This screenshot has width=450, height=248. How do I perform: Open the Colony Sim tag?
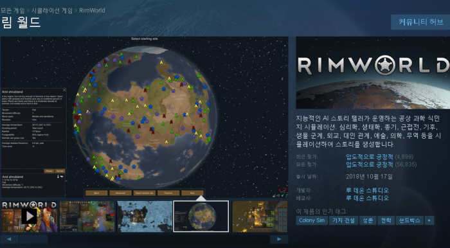(x=312, y=220)
